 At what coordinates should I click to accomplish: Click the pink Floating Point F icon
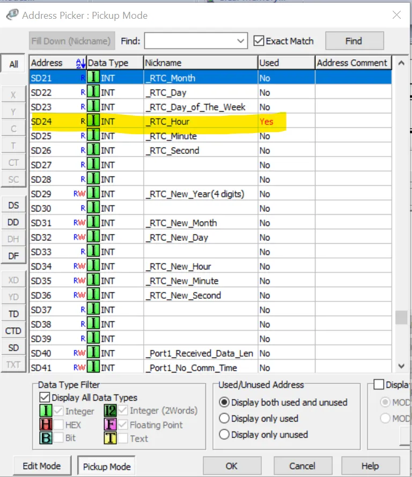[x=110, y=424]
